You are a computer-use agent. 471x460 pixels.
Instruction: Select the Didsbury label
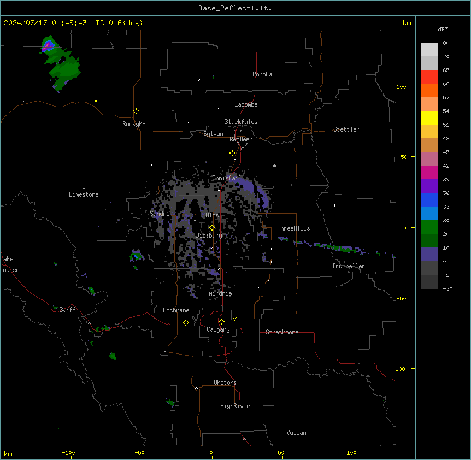(209, 235)
